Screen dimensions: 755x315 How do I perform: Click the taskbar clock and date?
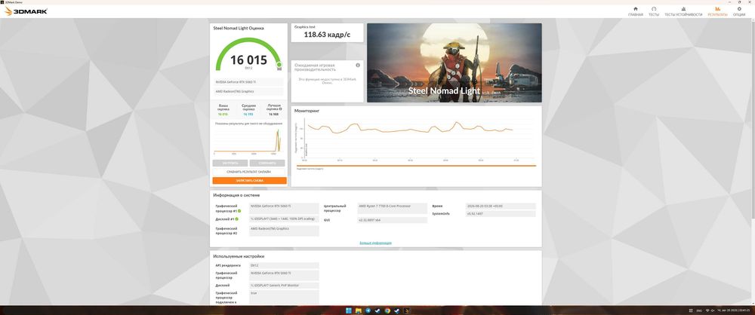(732, 310)
